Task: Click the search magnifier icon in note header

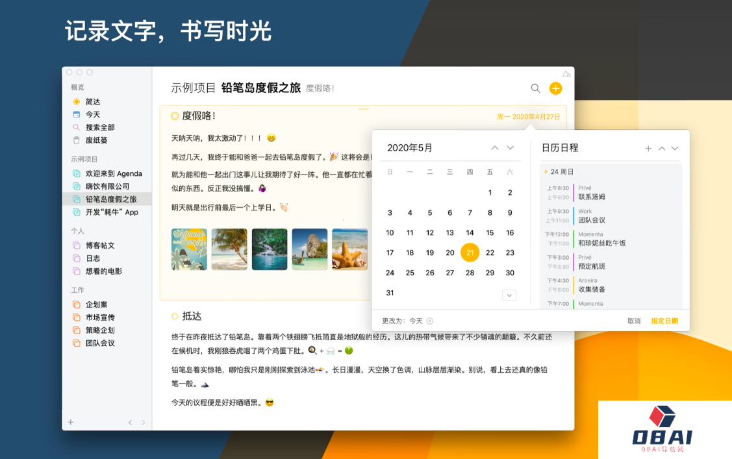Action: (535, 88)
